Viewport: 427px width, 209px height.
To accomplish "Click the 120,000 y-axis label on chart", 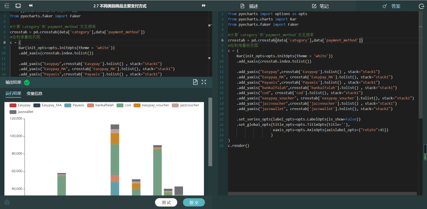I will [17, 119].
